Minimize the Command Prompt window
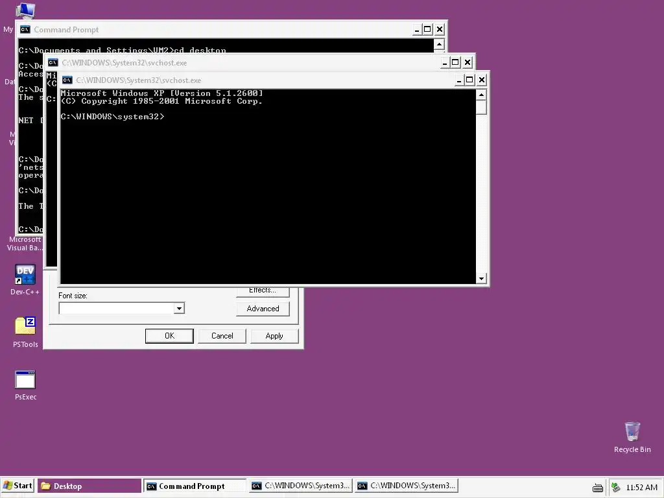 click(x=417, y=30)
